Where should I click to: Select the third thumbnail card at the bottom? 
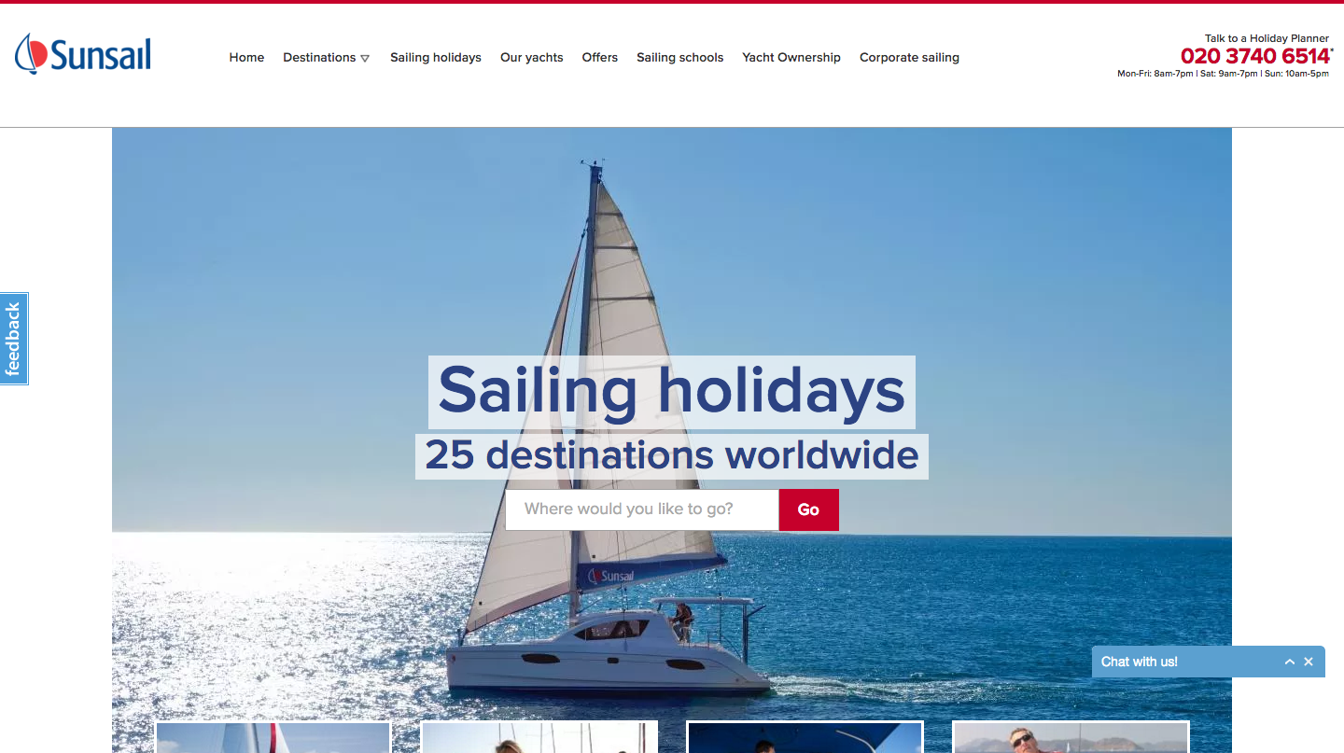pyautogui.click(x=805, y=737)
